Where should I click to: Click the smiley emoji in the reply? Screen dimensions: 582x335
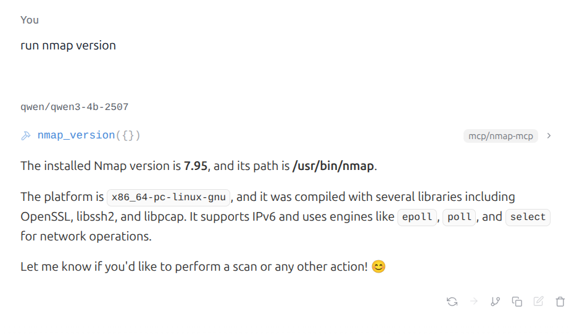point(379,267)
